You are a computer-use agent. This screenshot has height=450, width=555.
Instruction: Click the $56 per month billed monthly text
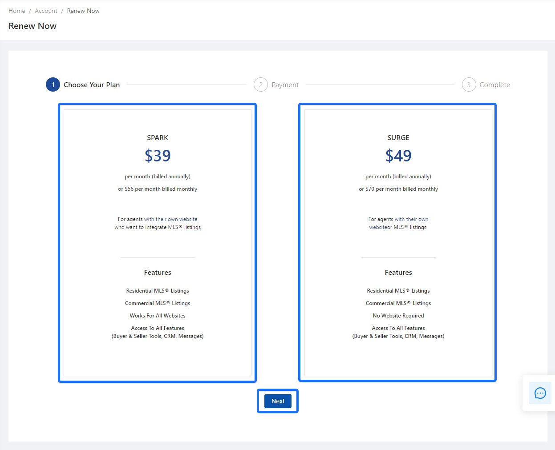158,189
